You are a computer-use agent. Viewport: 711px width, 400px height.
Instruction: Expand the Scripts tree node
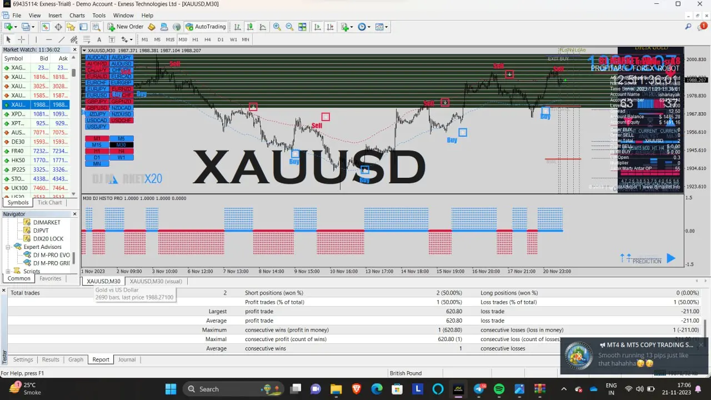tap(9, 271)
